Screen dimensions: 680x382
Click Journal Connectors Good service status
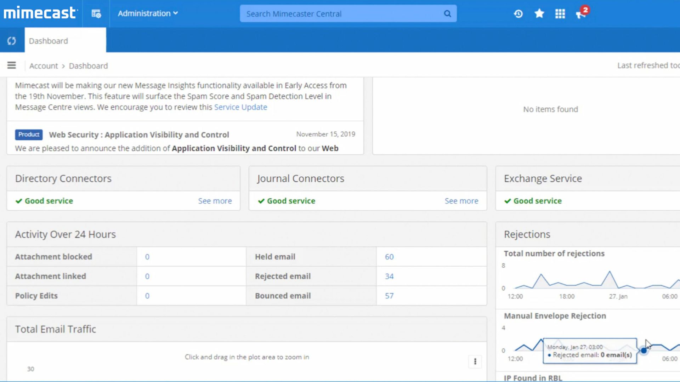tap(287, 201)
